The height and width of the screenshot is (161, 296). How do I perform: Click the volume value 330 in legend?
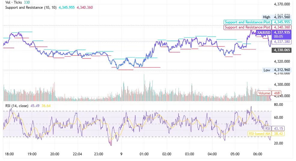(x=27, y=2)
